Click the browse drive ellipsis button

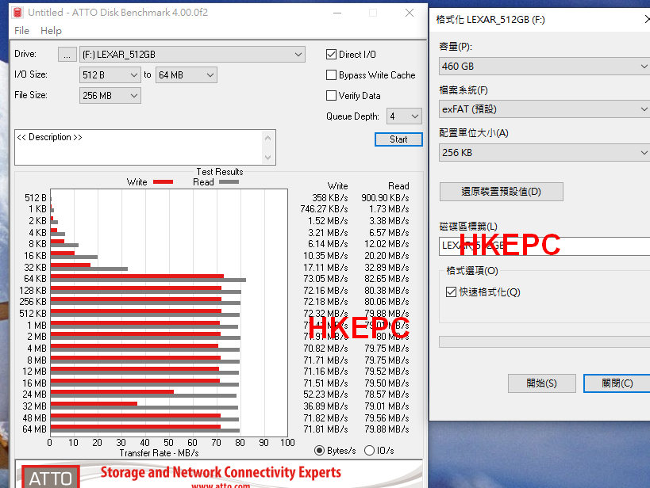[67, 55]
